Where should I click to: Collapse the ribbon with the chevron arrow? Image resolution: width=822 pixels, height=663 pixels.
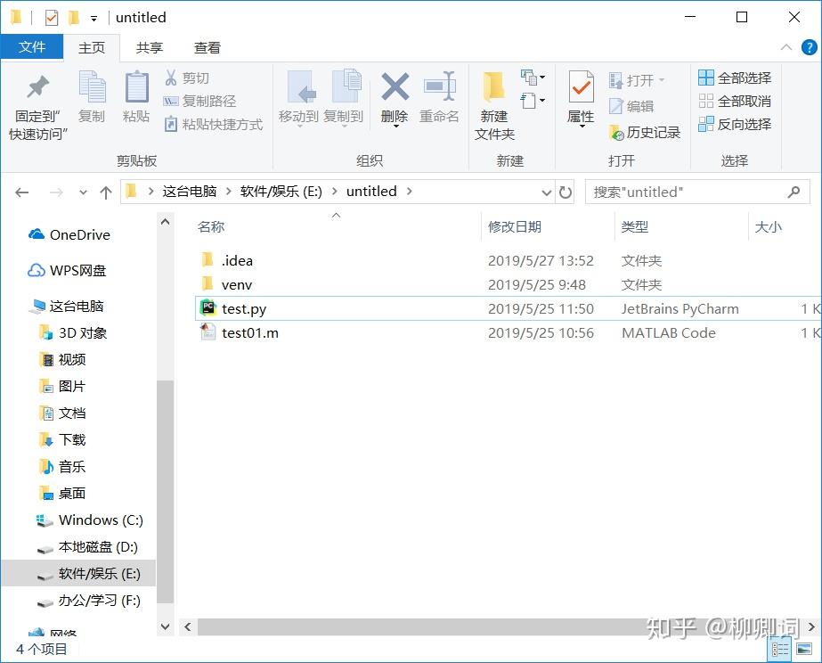coord(785,47)
